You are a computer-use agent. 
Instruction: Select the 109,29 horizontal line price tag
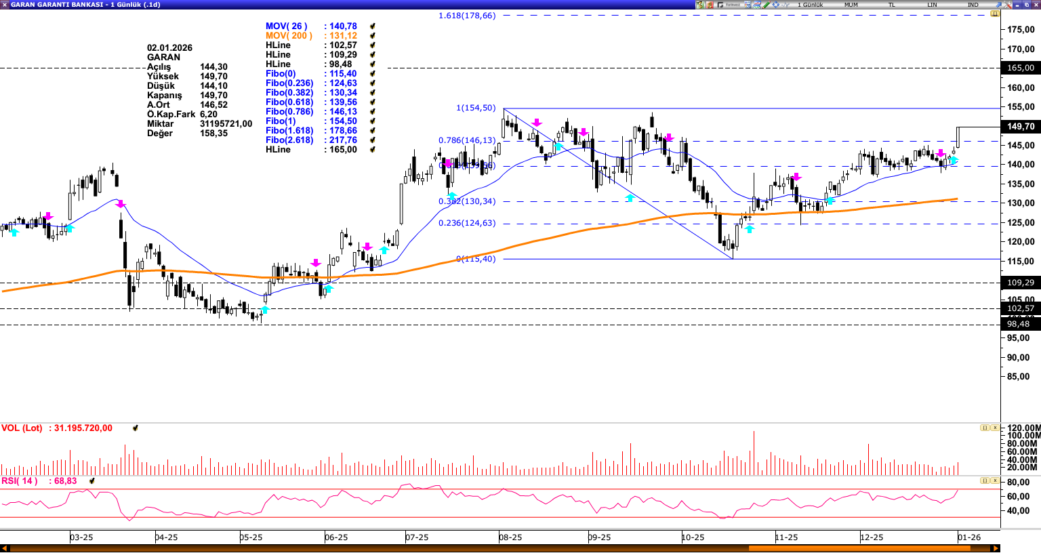(x=1021, y=283)
